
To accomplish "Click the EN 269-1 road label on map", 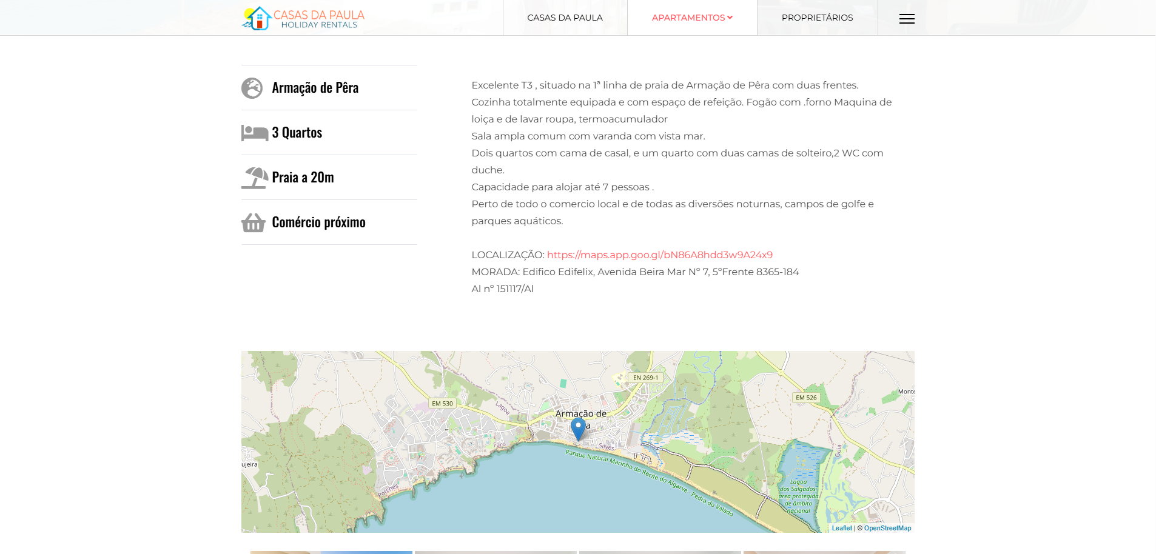I will (645, 378).
